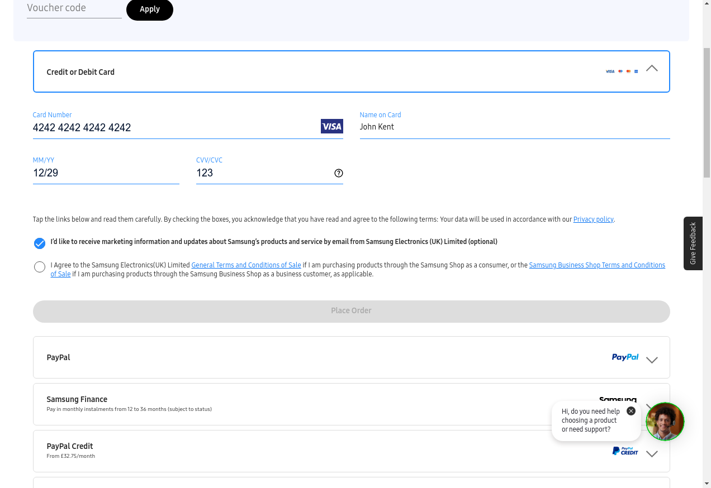
Task: Click the Samsung logo in Finance row
Action: click(x=617, y=400)
